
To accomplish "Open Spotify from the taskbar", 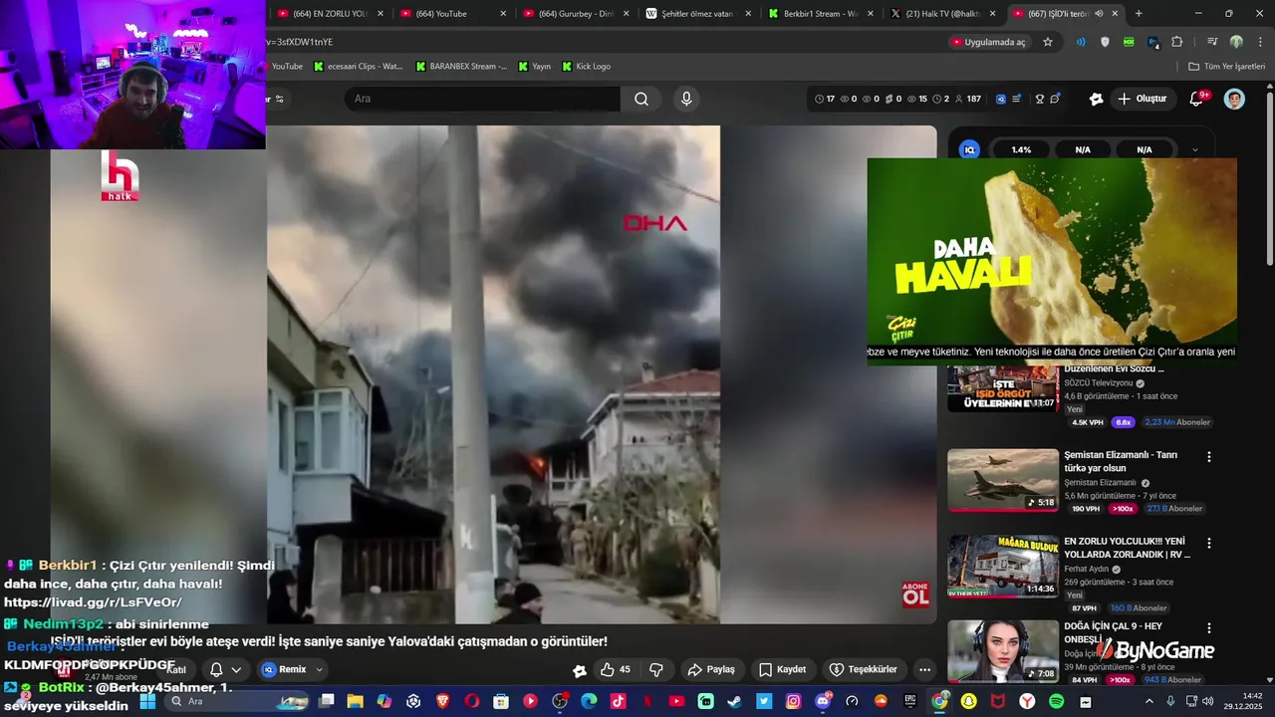I will pos(1056,701).
